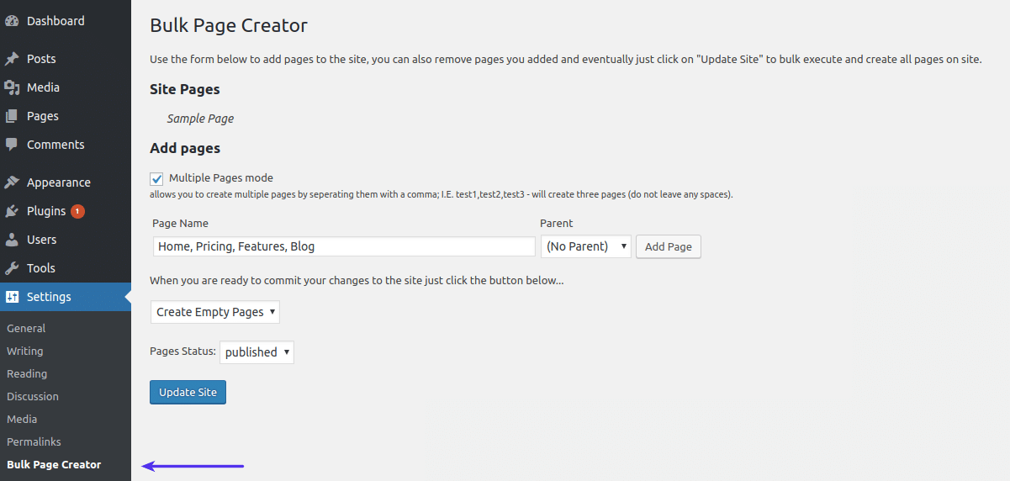
Task: Click the Plugins plug icon
Action: click(x=12, y=211)
